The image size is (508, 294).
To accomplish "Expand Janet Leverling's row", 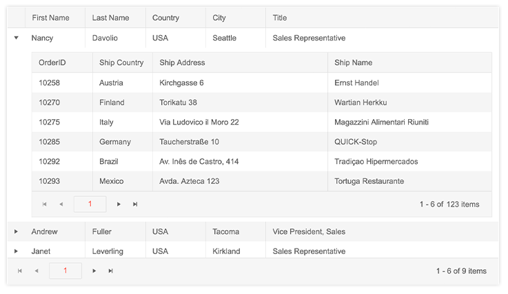I will click(x=16, y=251).
